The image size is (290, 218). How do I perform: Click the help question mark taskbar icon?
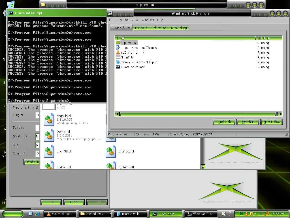223,214
